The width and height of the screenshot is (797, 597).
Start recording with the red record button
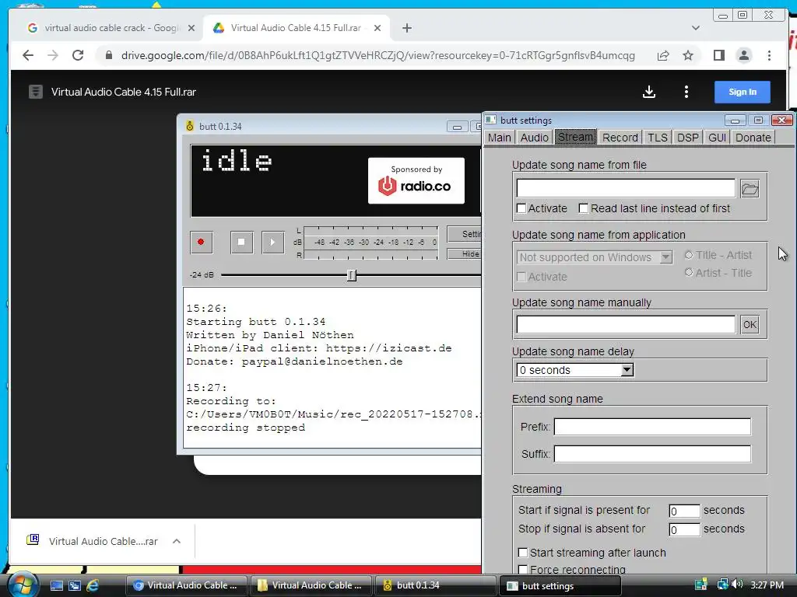coord(202,243)
